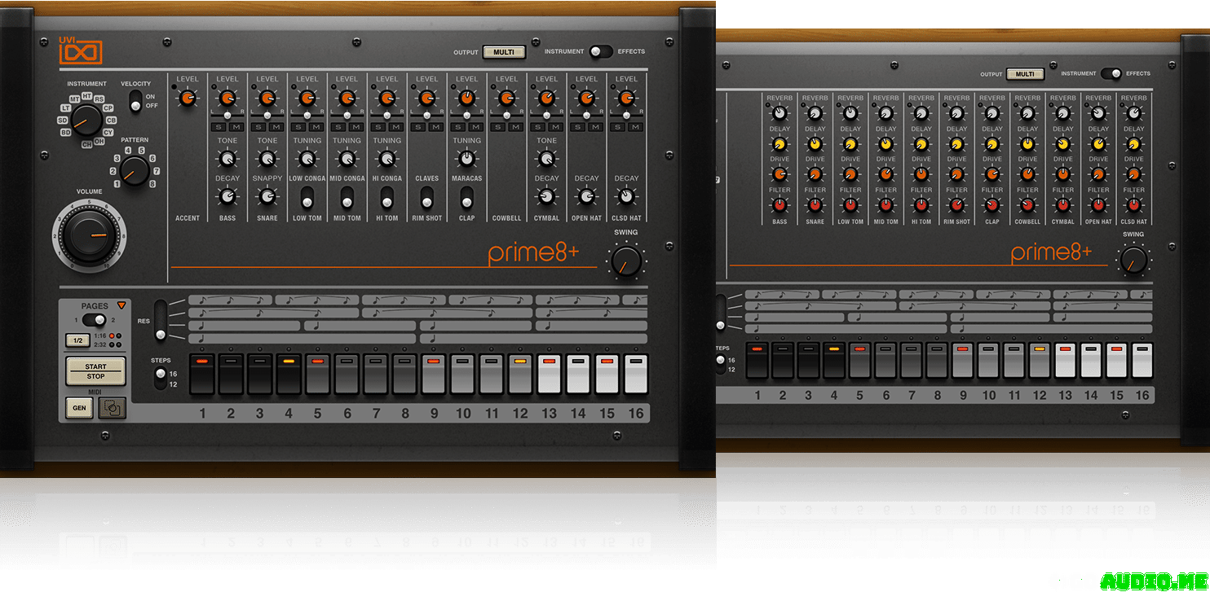Click the quarter-note row on the bottom resolution bar
This screenshot has height=592, width=1210.
[x=417, y=338]
